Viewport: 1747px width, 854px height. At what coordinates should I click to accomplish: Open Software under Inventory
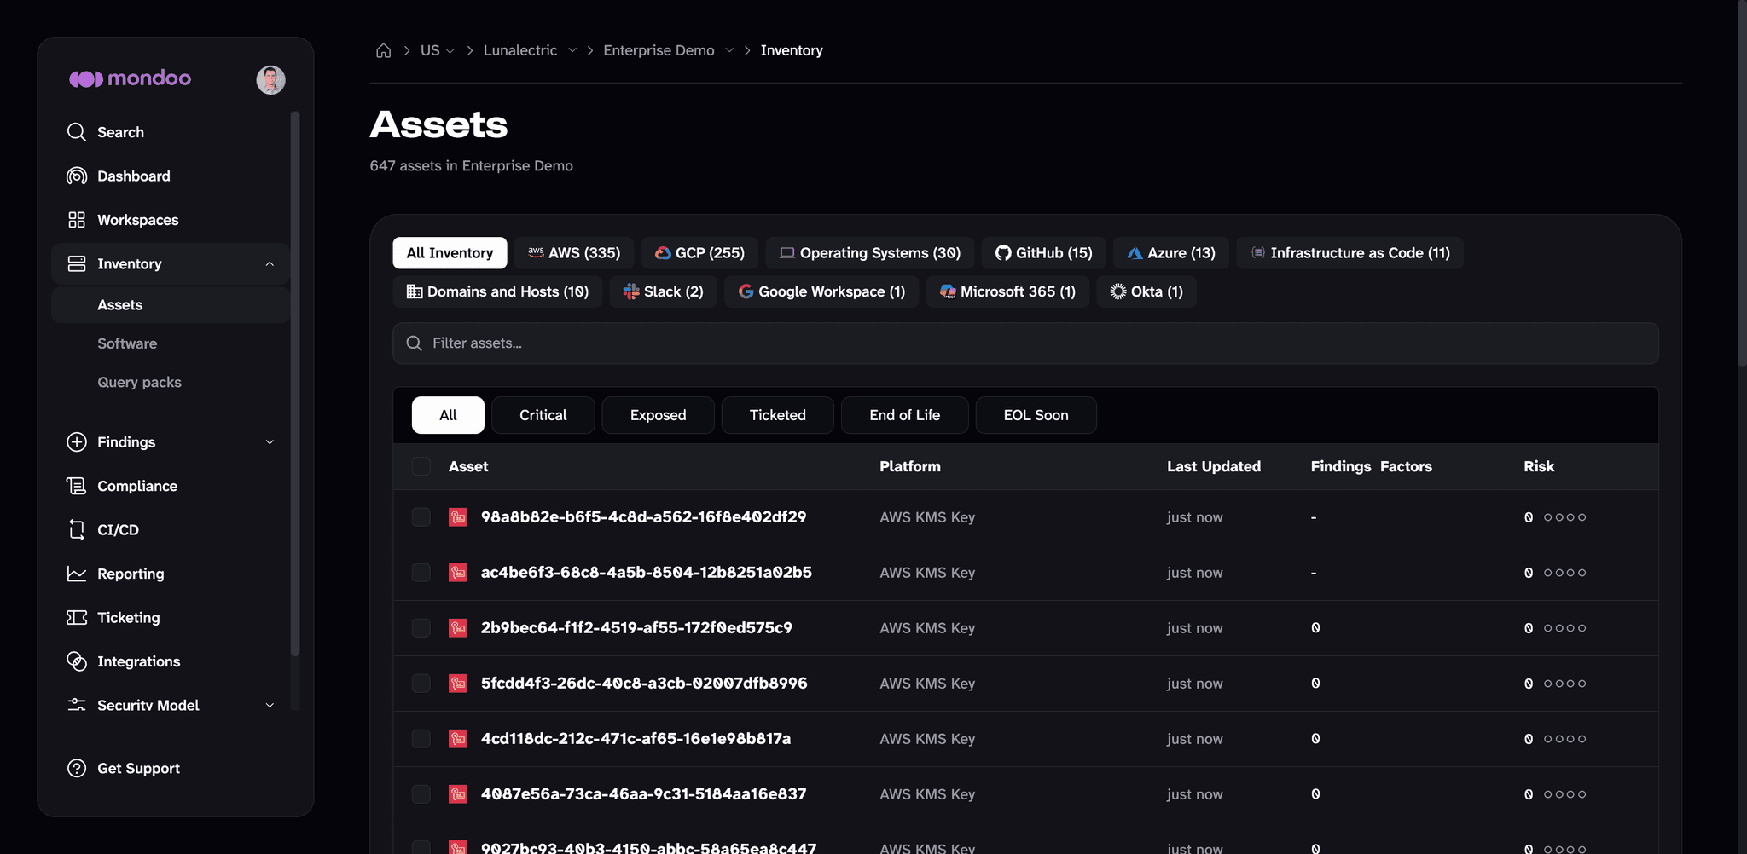(x=127, y=343)
